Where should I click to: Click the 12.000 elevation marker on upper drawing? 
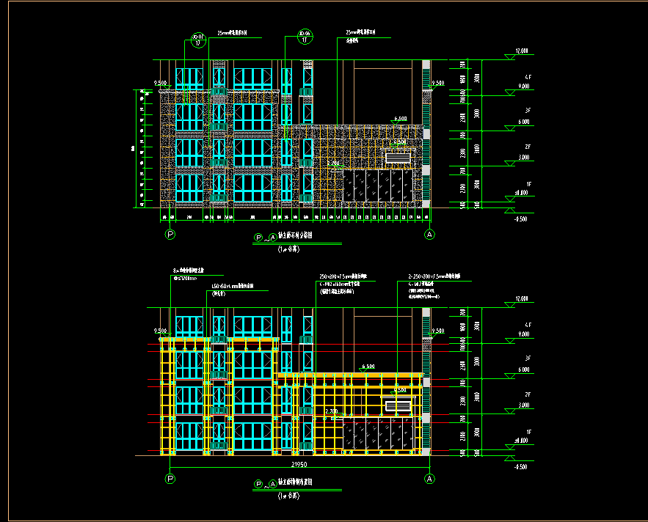pos(519,54)
